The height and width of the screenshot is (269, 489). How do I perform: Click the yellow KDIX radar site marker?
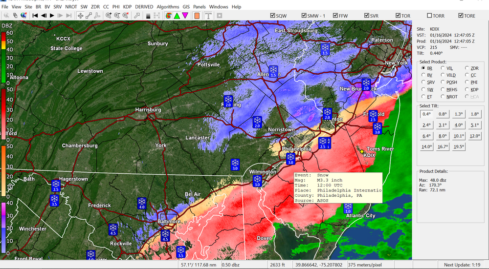362,151
